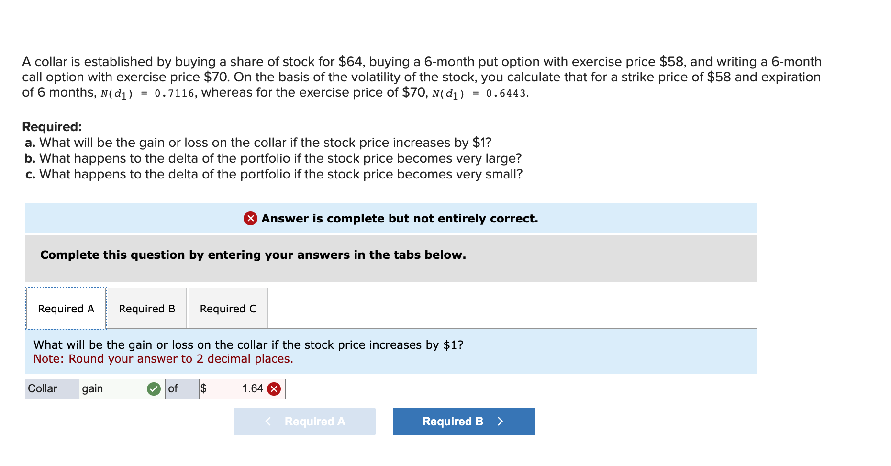Switch to the Required B tab
Image resolution: width=891 pixels, height=466 pixels.
[146, 308]
